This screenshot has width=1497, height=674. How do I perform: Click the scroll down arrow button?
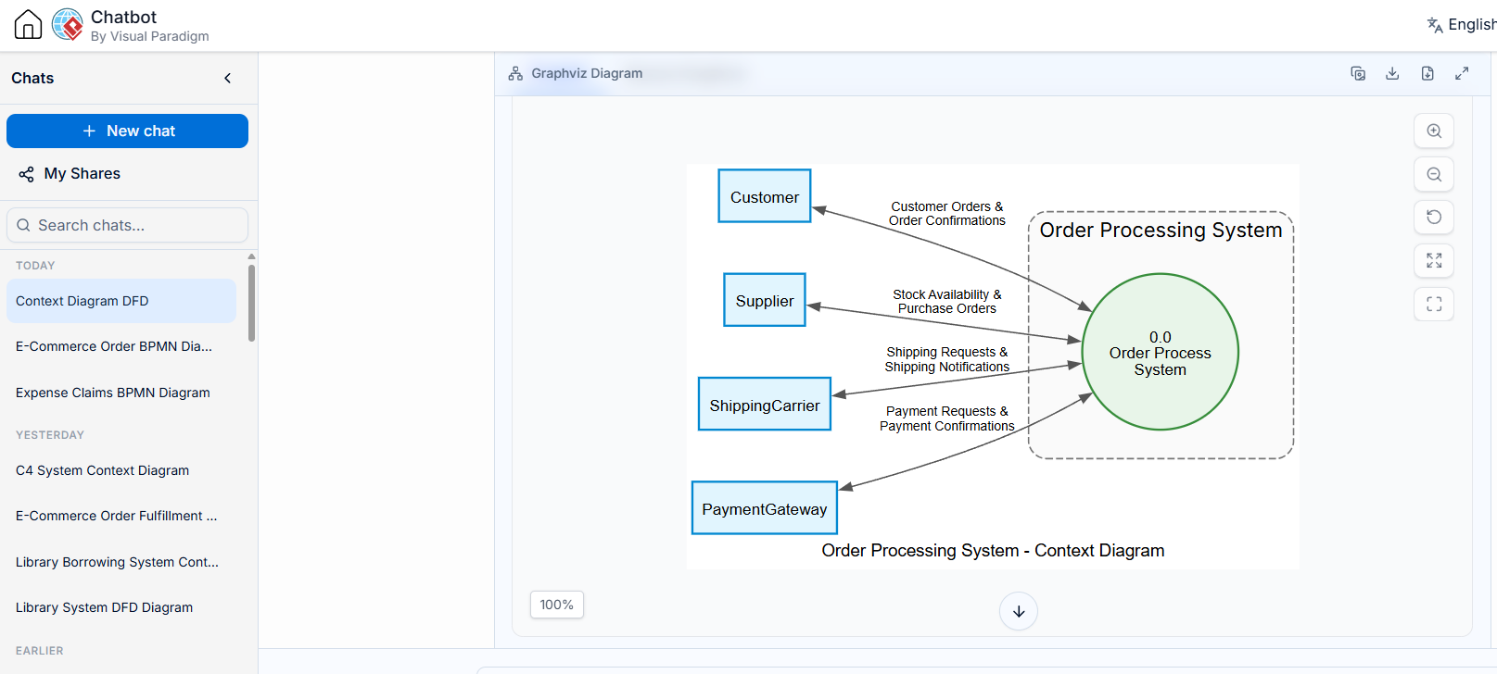(x=1019, y=611)
